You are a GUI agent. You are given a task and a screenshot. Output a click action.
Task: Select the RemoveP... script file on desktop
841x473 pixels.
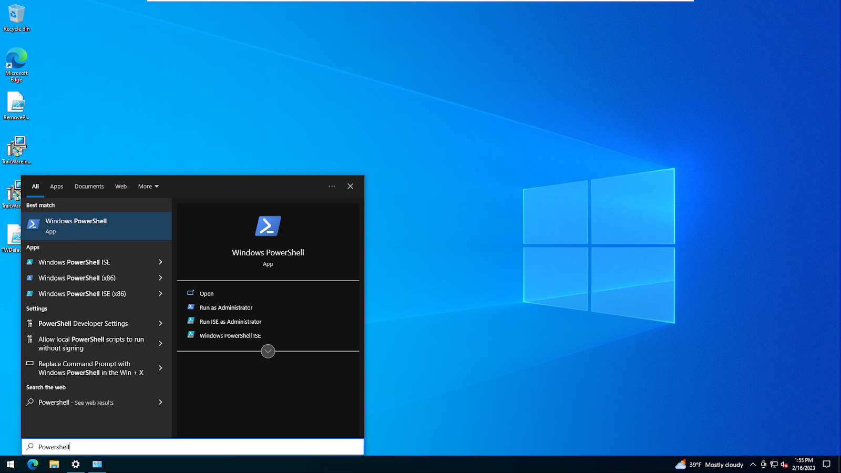click(x=16, y=106)
